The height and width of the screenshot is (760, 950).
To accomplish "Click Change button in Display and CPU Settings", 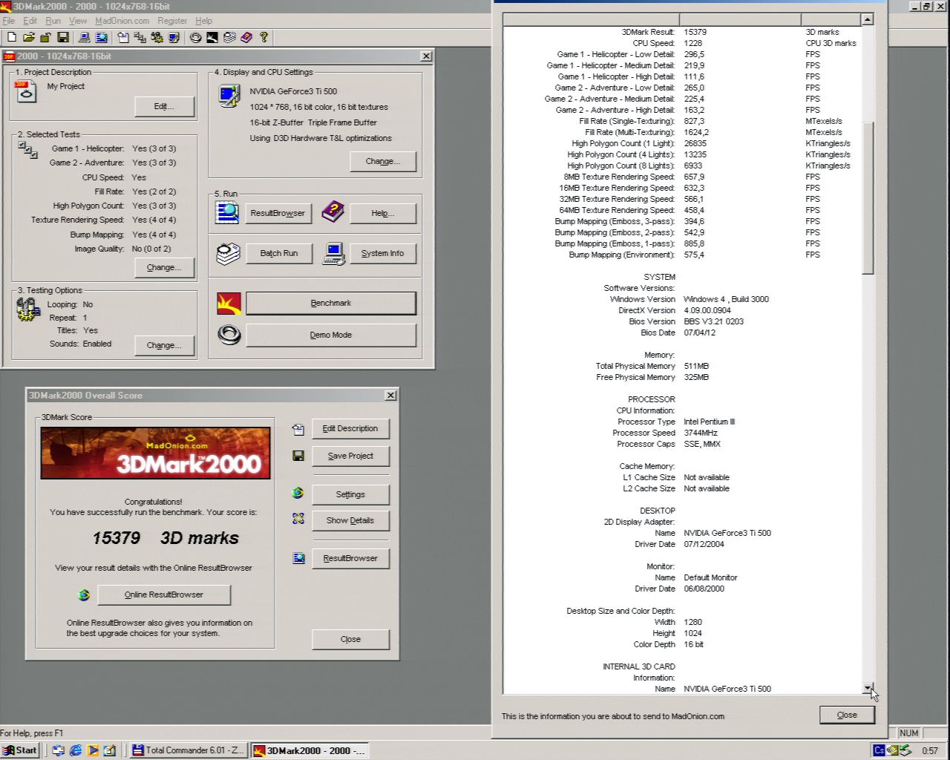I will [x=382, y=161].
